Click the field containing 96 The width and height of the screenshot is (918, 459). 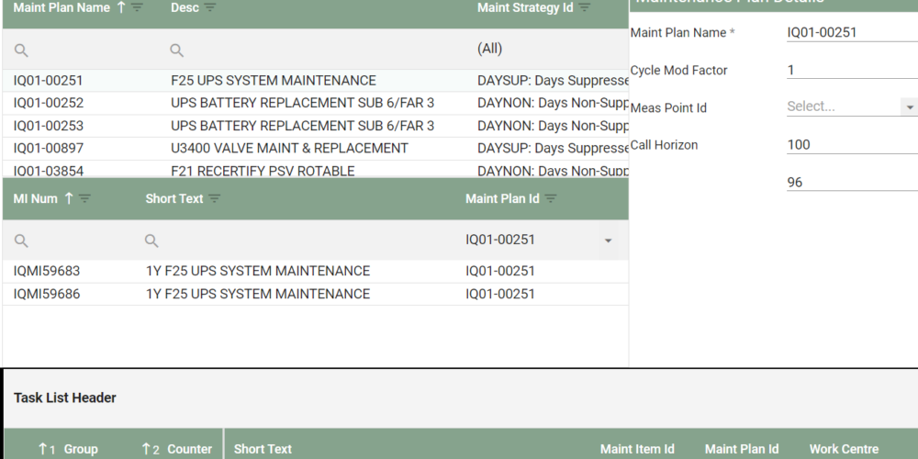pos(852,182)
